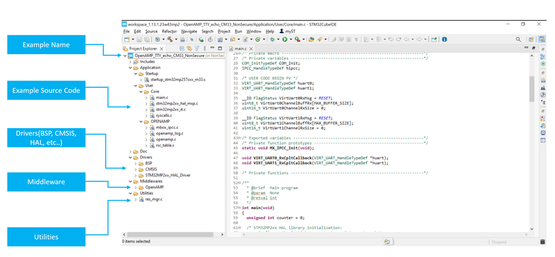Open the Window menu

(x=254, y=31)
